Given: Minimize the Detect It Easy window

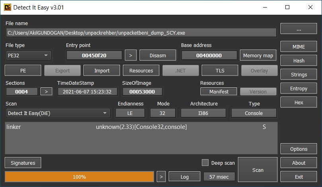Looking at the screenshot, I should point(265,8).
